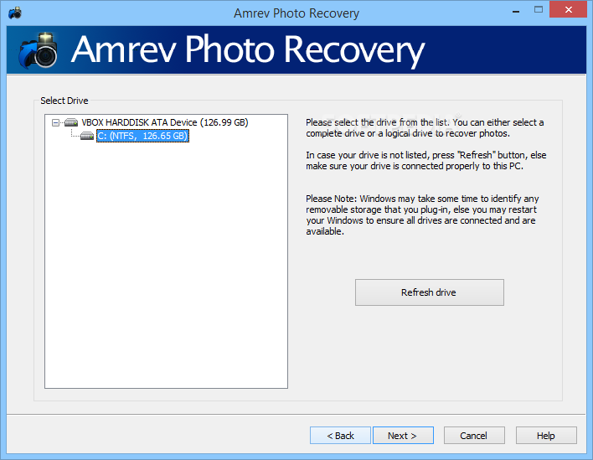Cancel the photo recovery wizard
This screenshot has width=593, height=460.
pyautogui.click(x=474, y=436)
